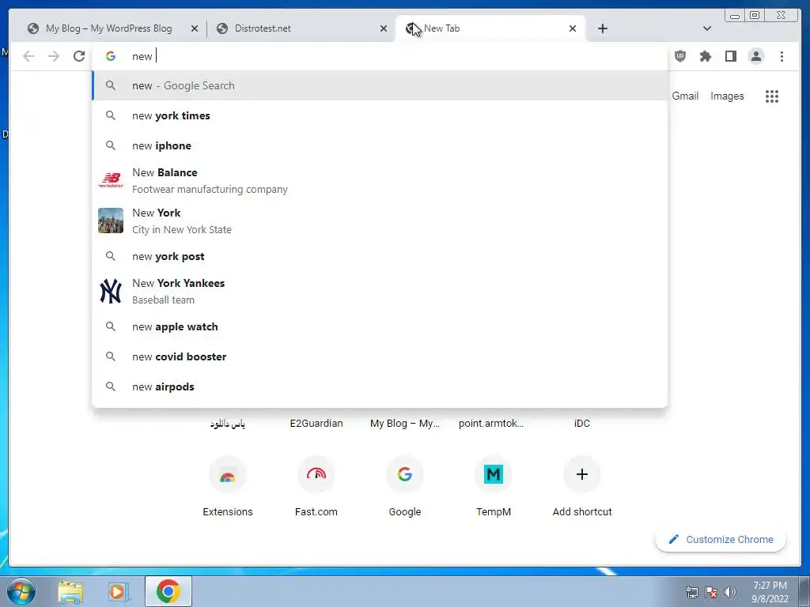This screenshot has width=810, height=607.
Task: Click the Chrome taskbar icon
Action: pyautogui.click(x=168, y=591)
